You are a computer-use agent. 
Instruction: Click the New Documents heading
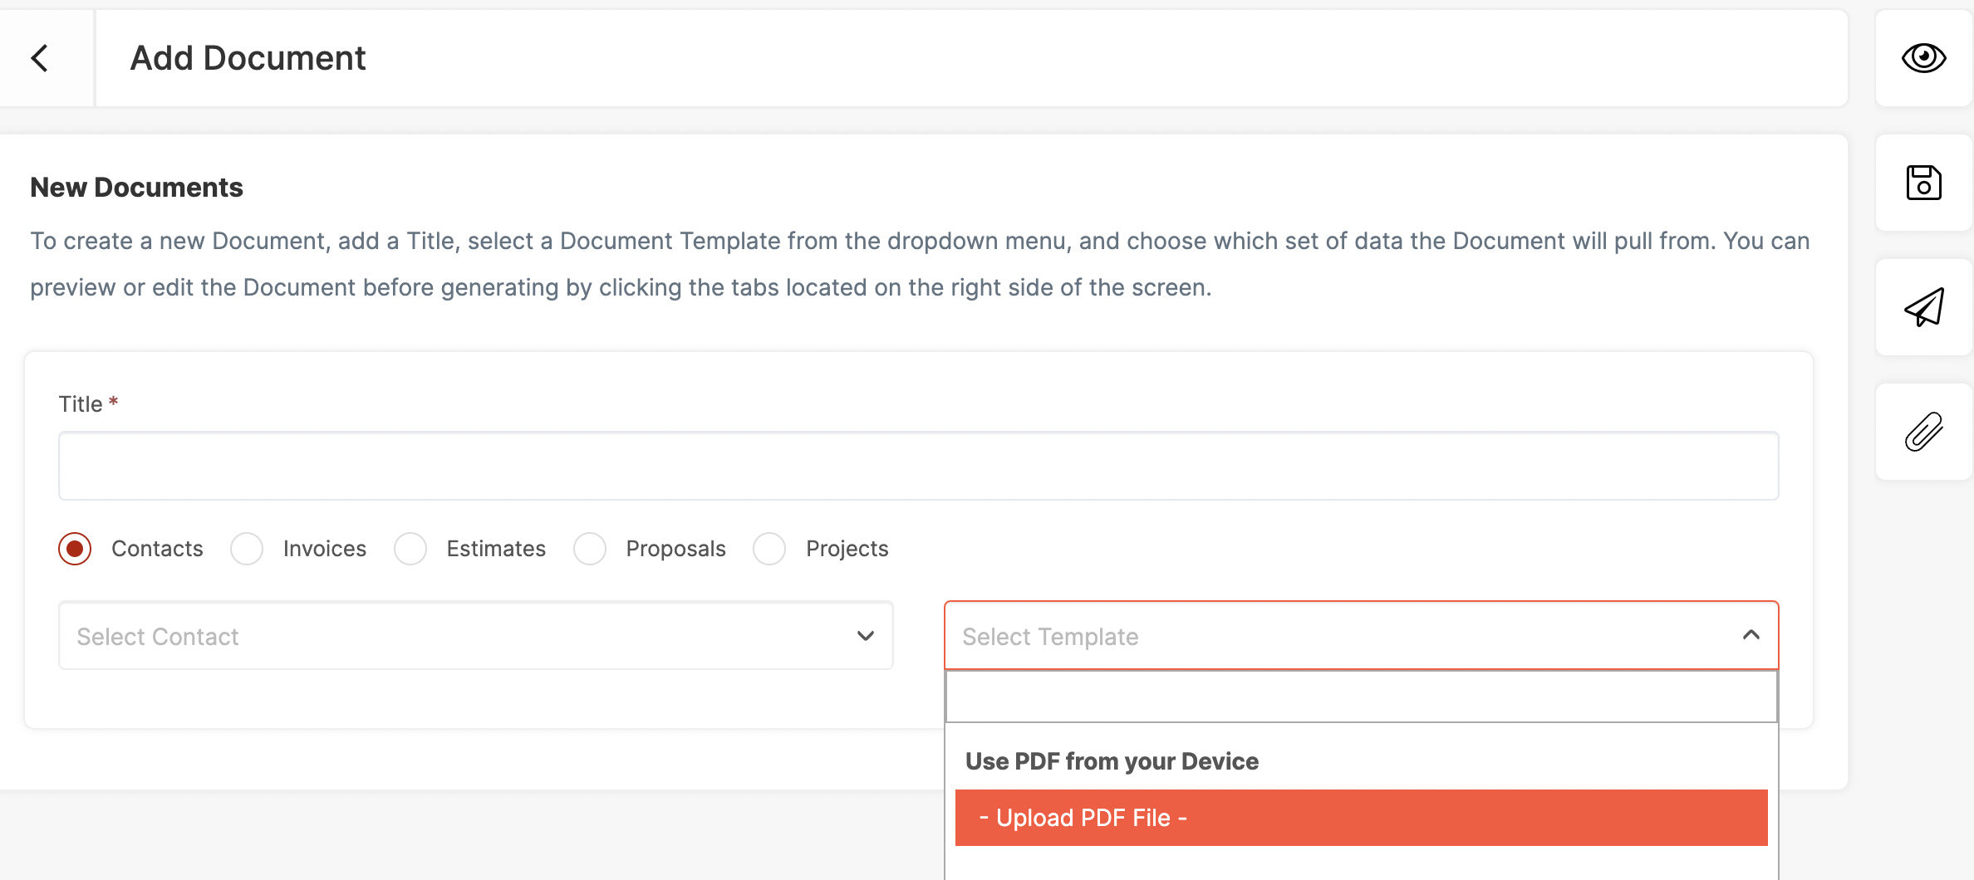click(x=137, y=188)
